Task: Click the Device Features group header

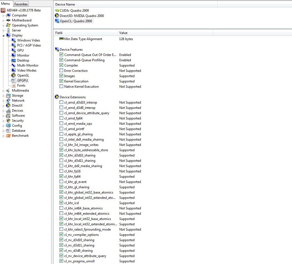Action: (x=71, y=49)
